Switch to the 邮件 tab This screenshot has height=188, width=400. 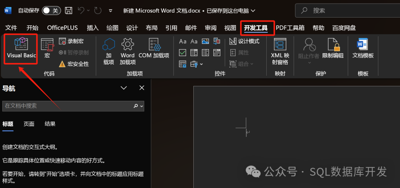pyautogui.click(x=191, y=28)
